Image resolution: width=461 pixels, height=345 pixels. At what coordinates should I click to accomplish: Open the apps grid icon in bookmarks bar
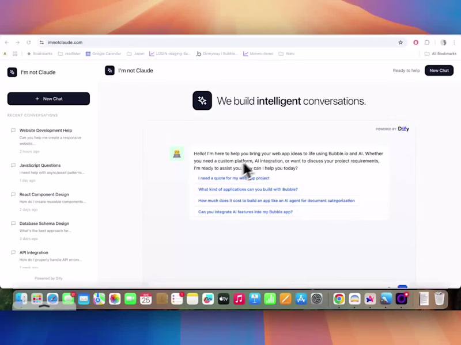click(x=15, y=53)
